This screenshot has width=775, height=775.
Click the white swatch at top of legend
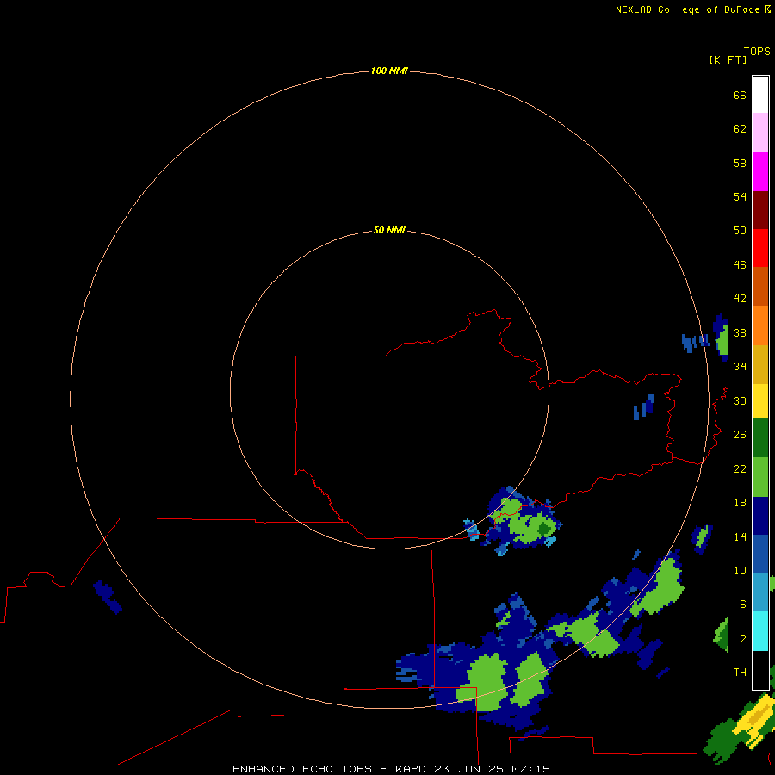760,95
